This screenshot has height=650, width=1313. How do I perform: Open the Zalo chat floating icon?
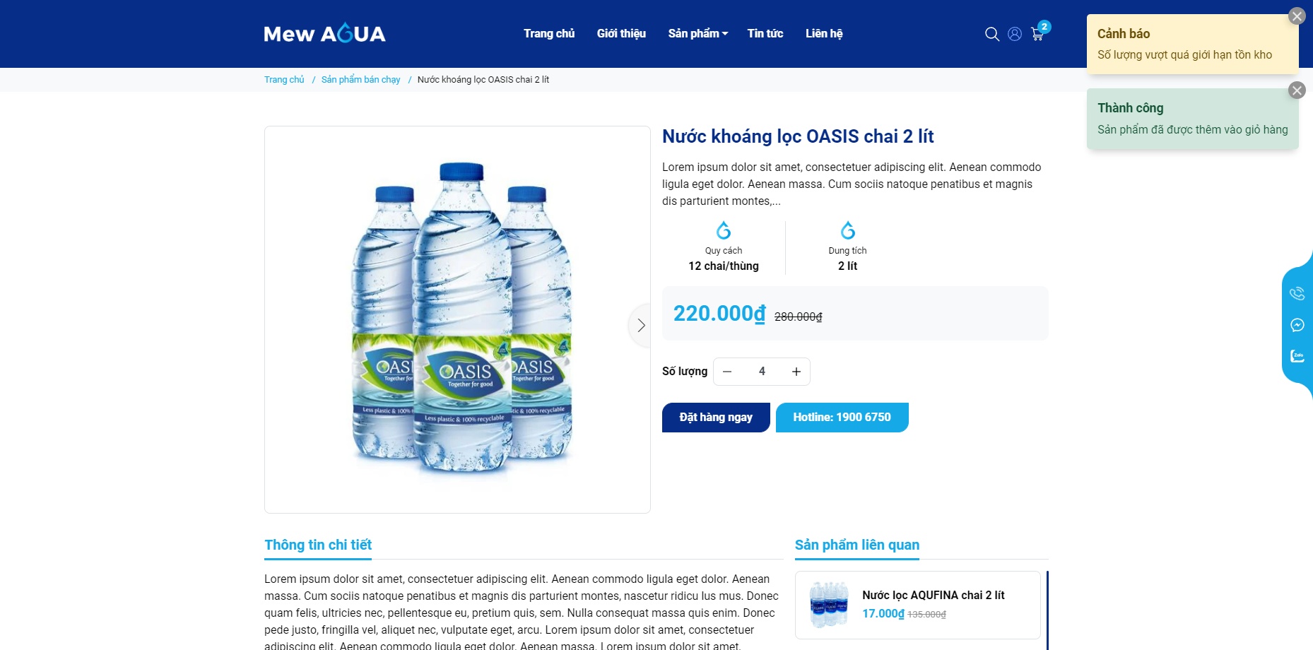pyautogui.click(x=1297, y=356)
